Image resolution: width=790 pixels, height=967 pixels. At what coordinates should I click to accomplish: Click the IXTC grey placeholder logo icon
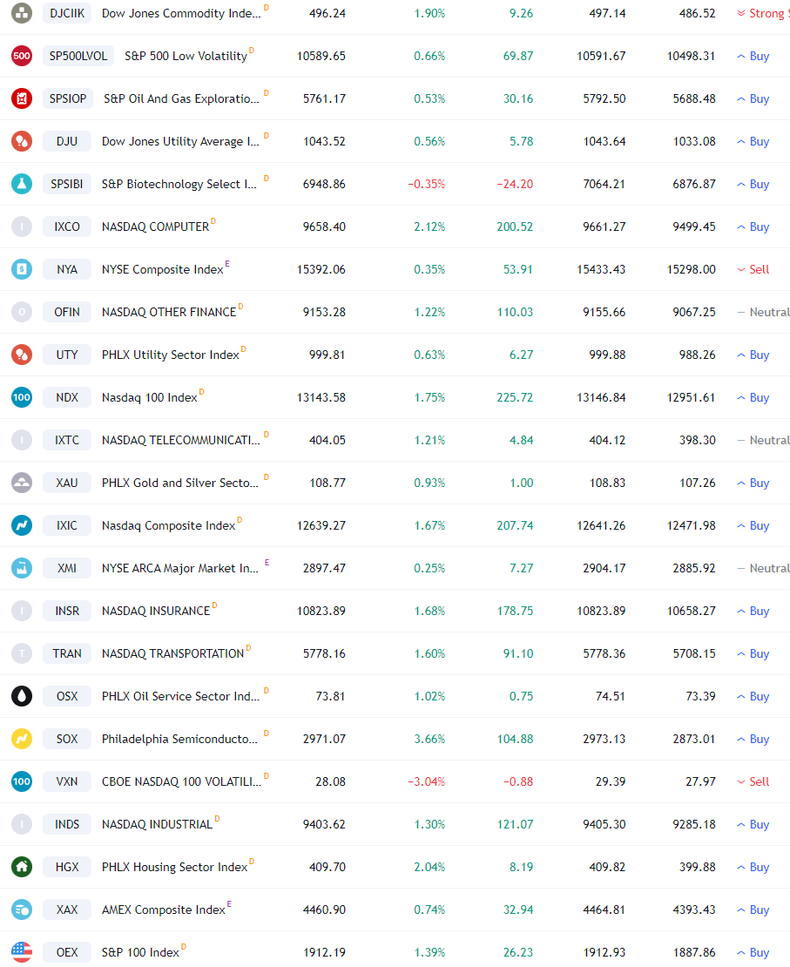click(x=22, y=440)
